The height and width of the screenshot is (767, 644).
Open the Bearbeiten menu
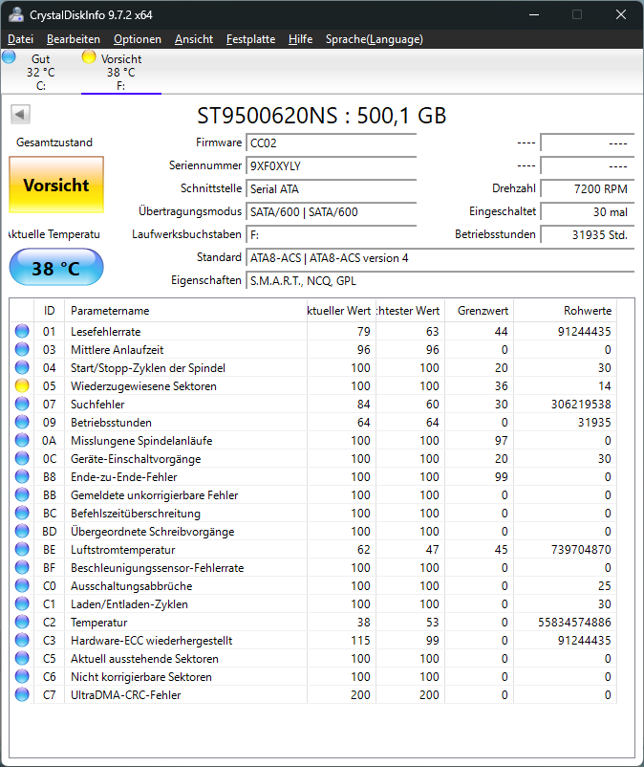[74, 39]
